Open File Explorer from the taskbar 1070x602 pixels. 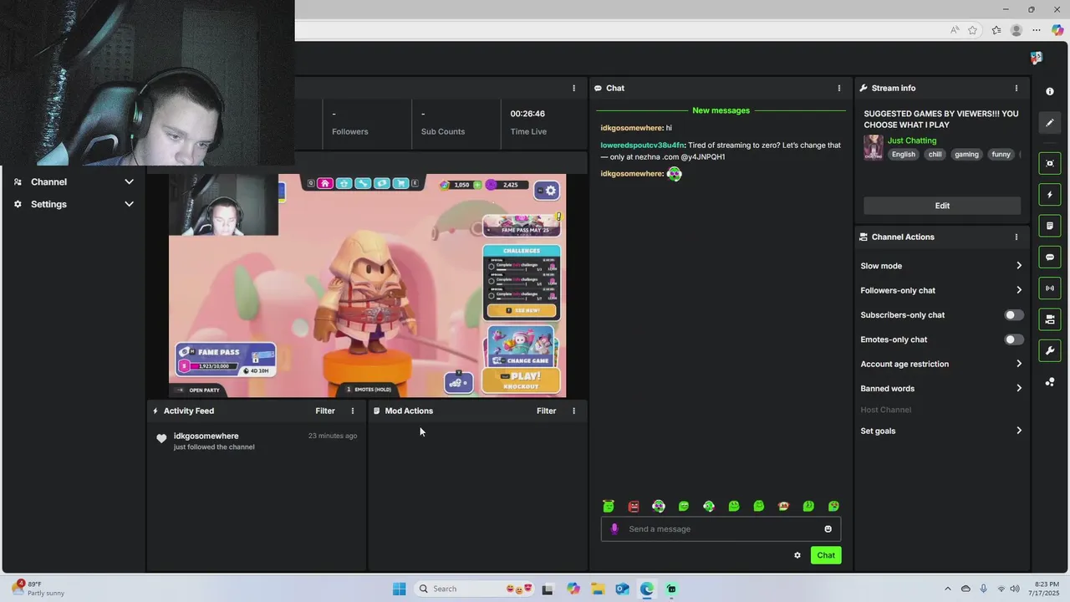click(598, 589)
